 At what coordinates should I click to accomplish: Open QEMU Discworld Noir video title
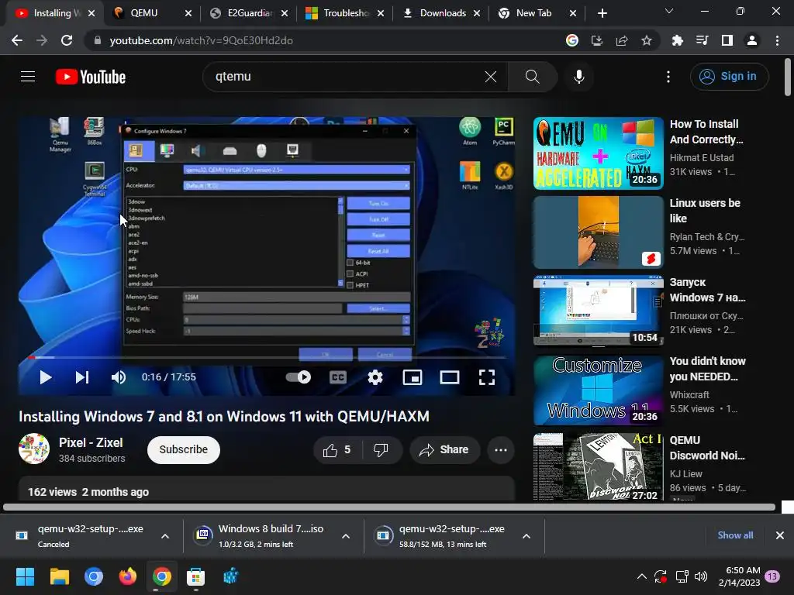click(707, 448)
